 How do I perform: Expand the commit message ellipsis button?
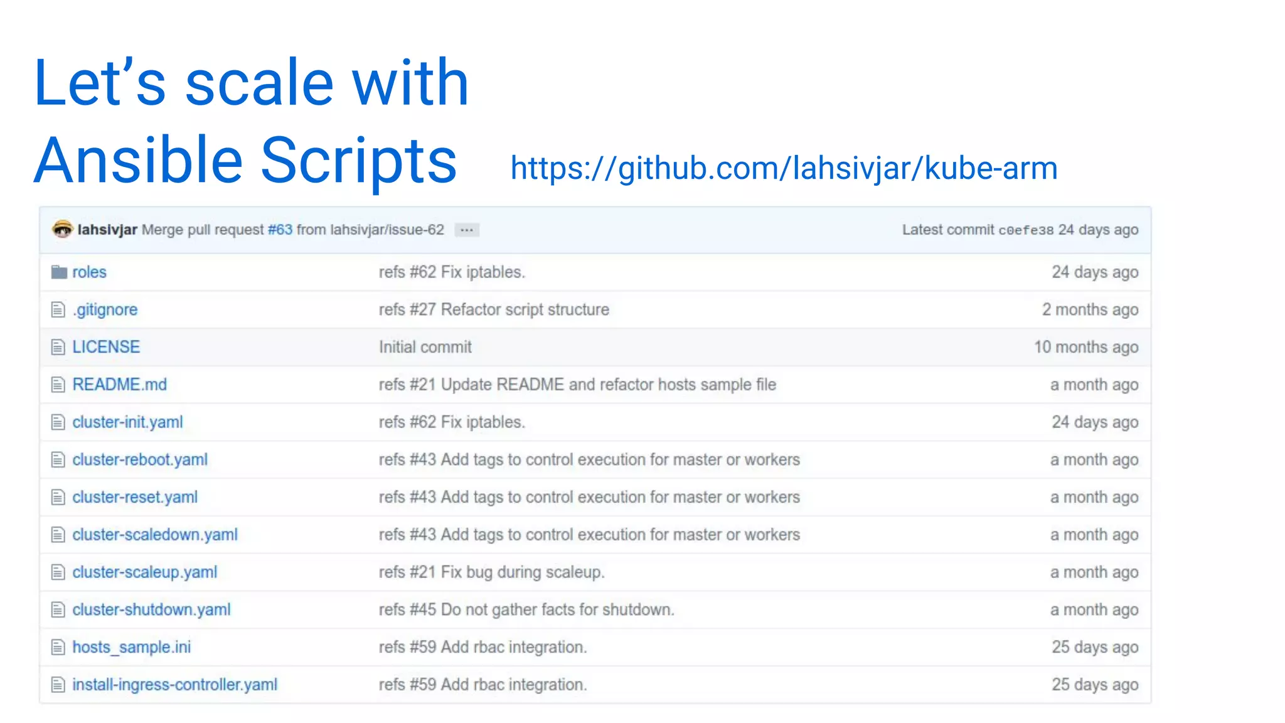pos(467,230)
